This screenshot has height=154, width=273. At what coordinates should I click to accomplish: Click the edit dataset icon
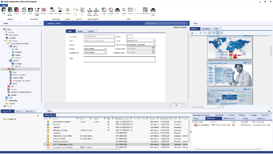(4, 10)
